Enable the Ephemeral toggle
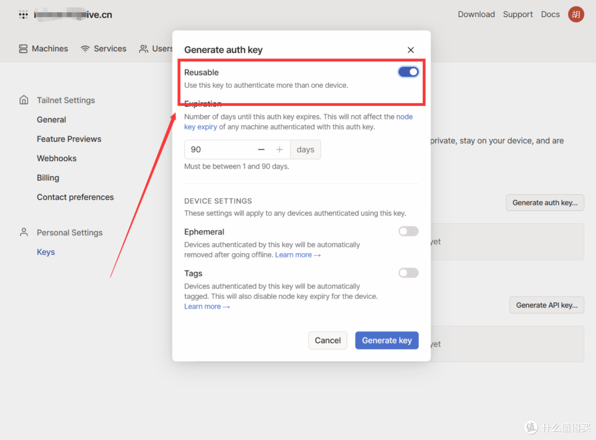 tap(408, 231)
